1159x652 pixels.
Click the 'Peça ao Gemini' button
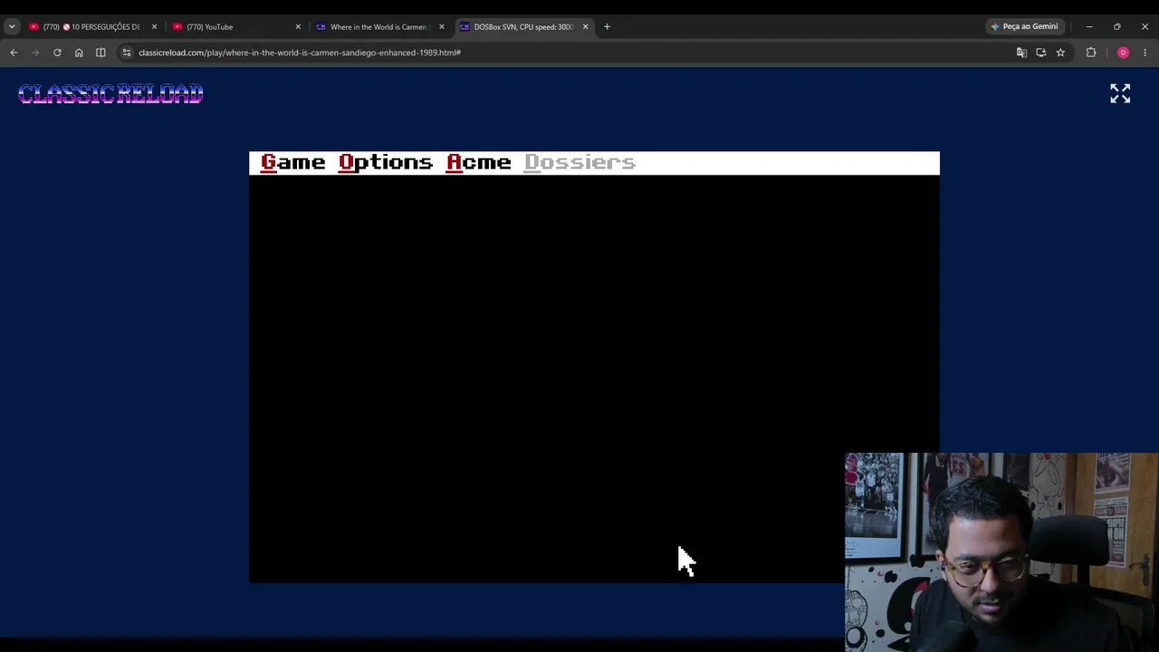coord(1025,27)
